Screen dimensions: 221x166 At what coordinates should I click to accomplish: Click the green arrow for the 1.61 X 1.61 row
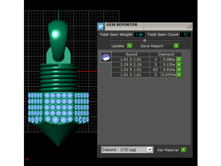179,75
